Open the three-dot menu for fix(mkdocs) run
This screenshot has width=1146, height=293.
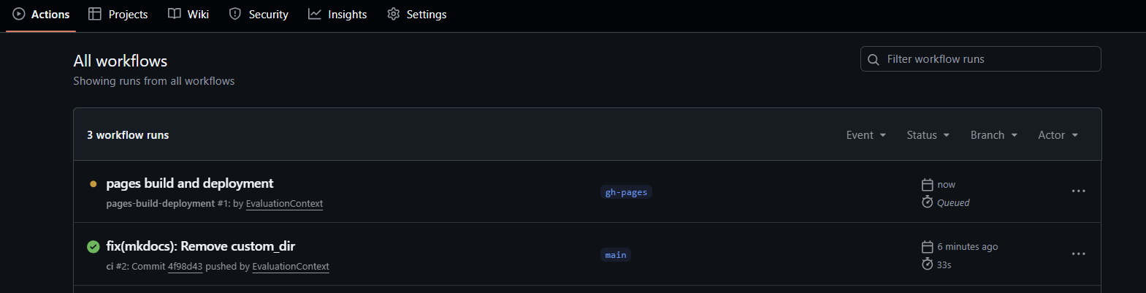click(x=1078, y=254)
